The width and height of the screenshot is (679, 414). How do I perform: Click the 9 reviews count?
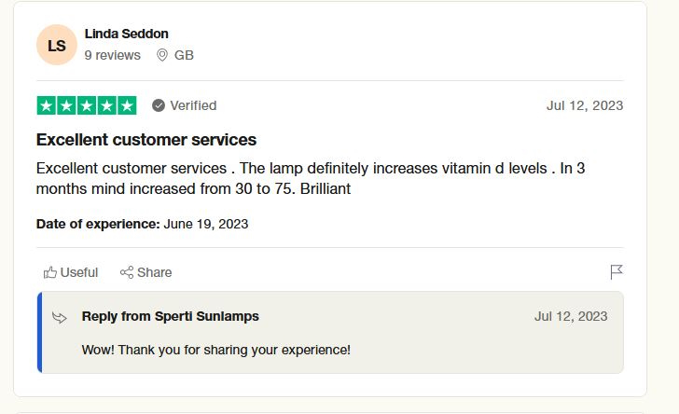pos(112,55)
